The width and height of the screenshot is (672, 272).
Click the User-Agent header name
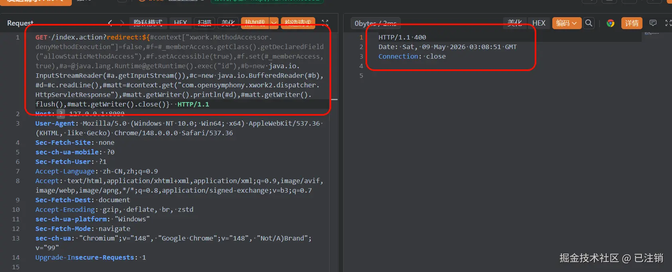click(55, 123)
